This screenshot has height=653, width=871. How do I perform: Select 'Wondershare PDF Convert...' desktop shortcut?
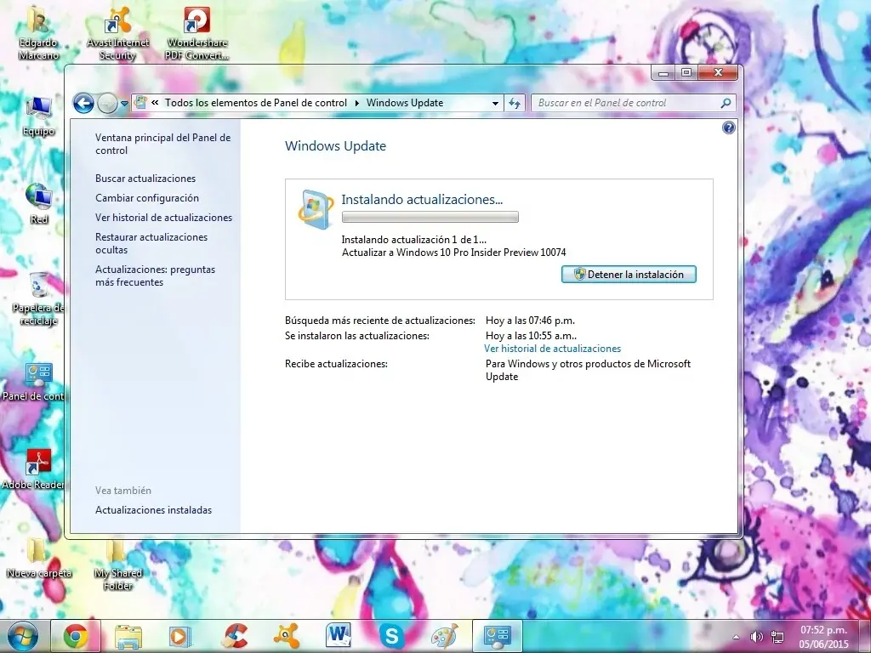pos(196,32)
